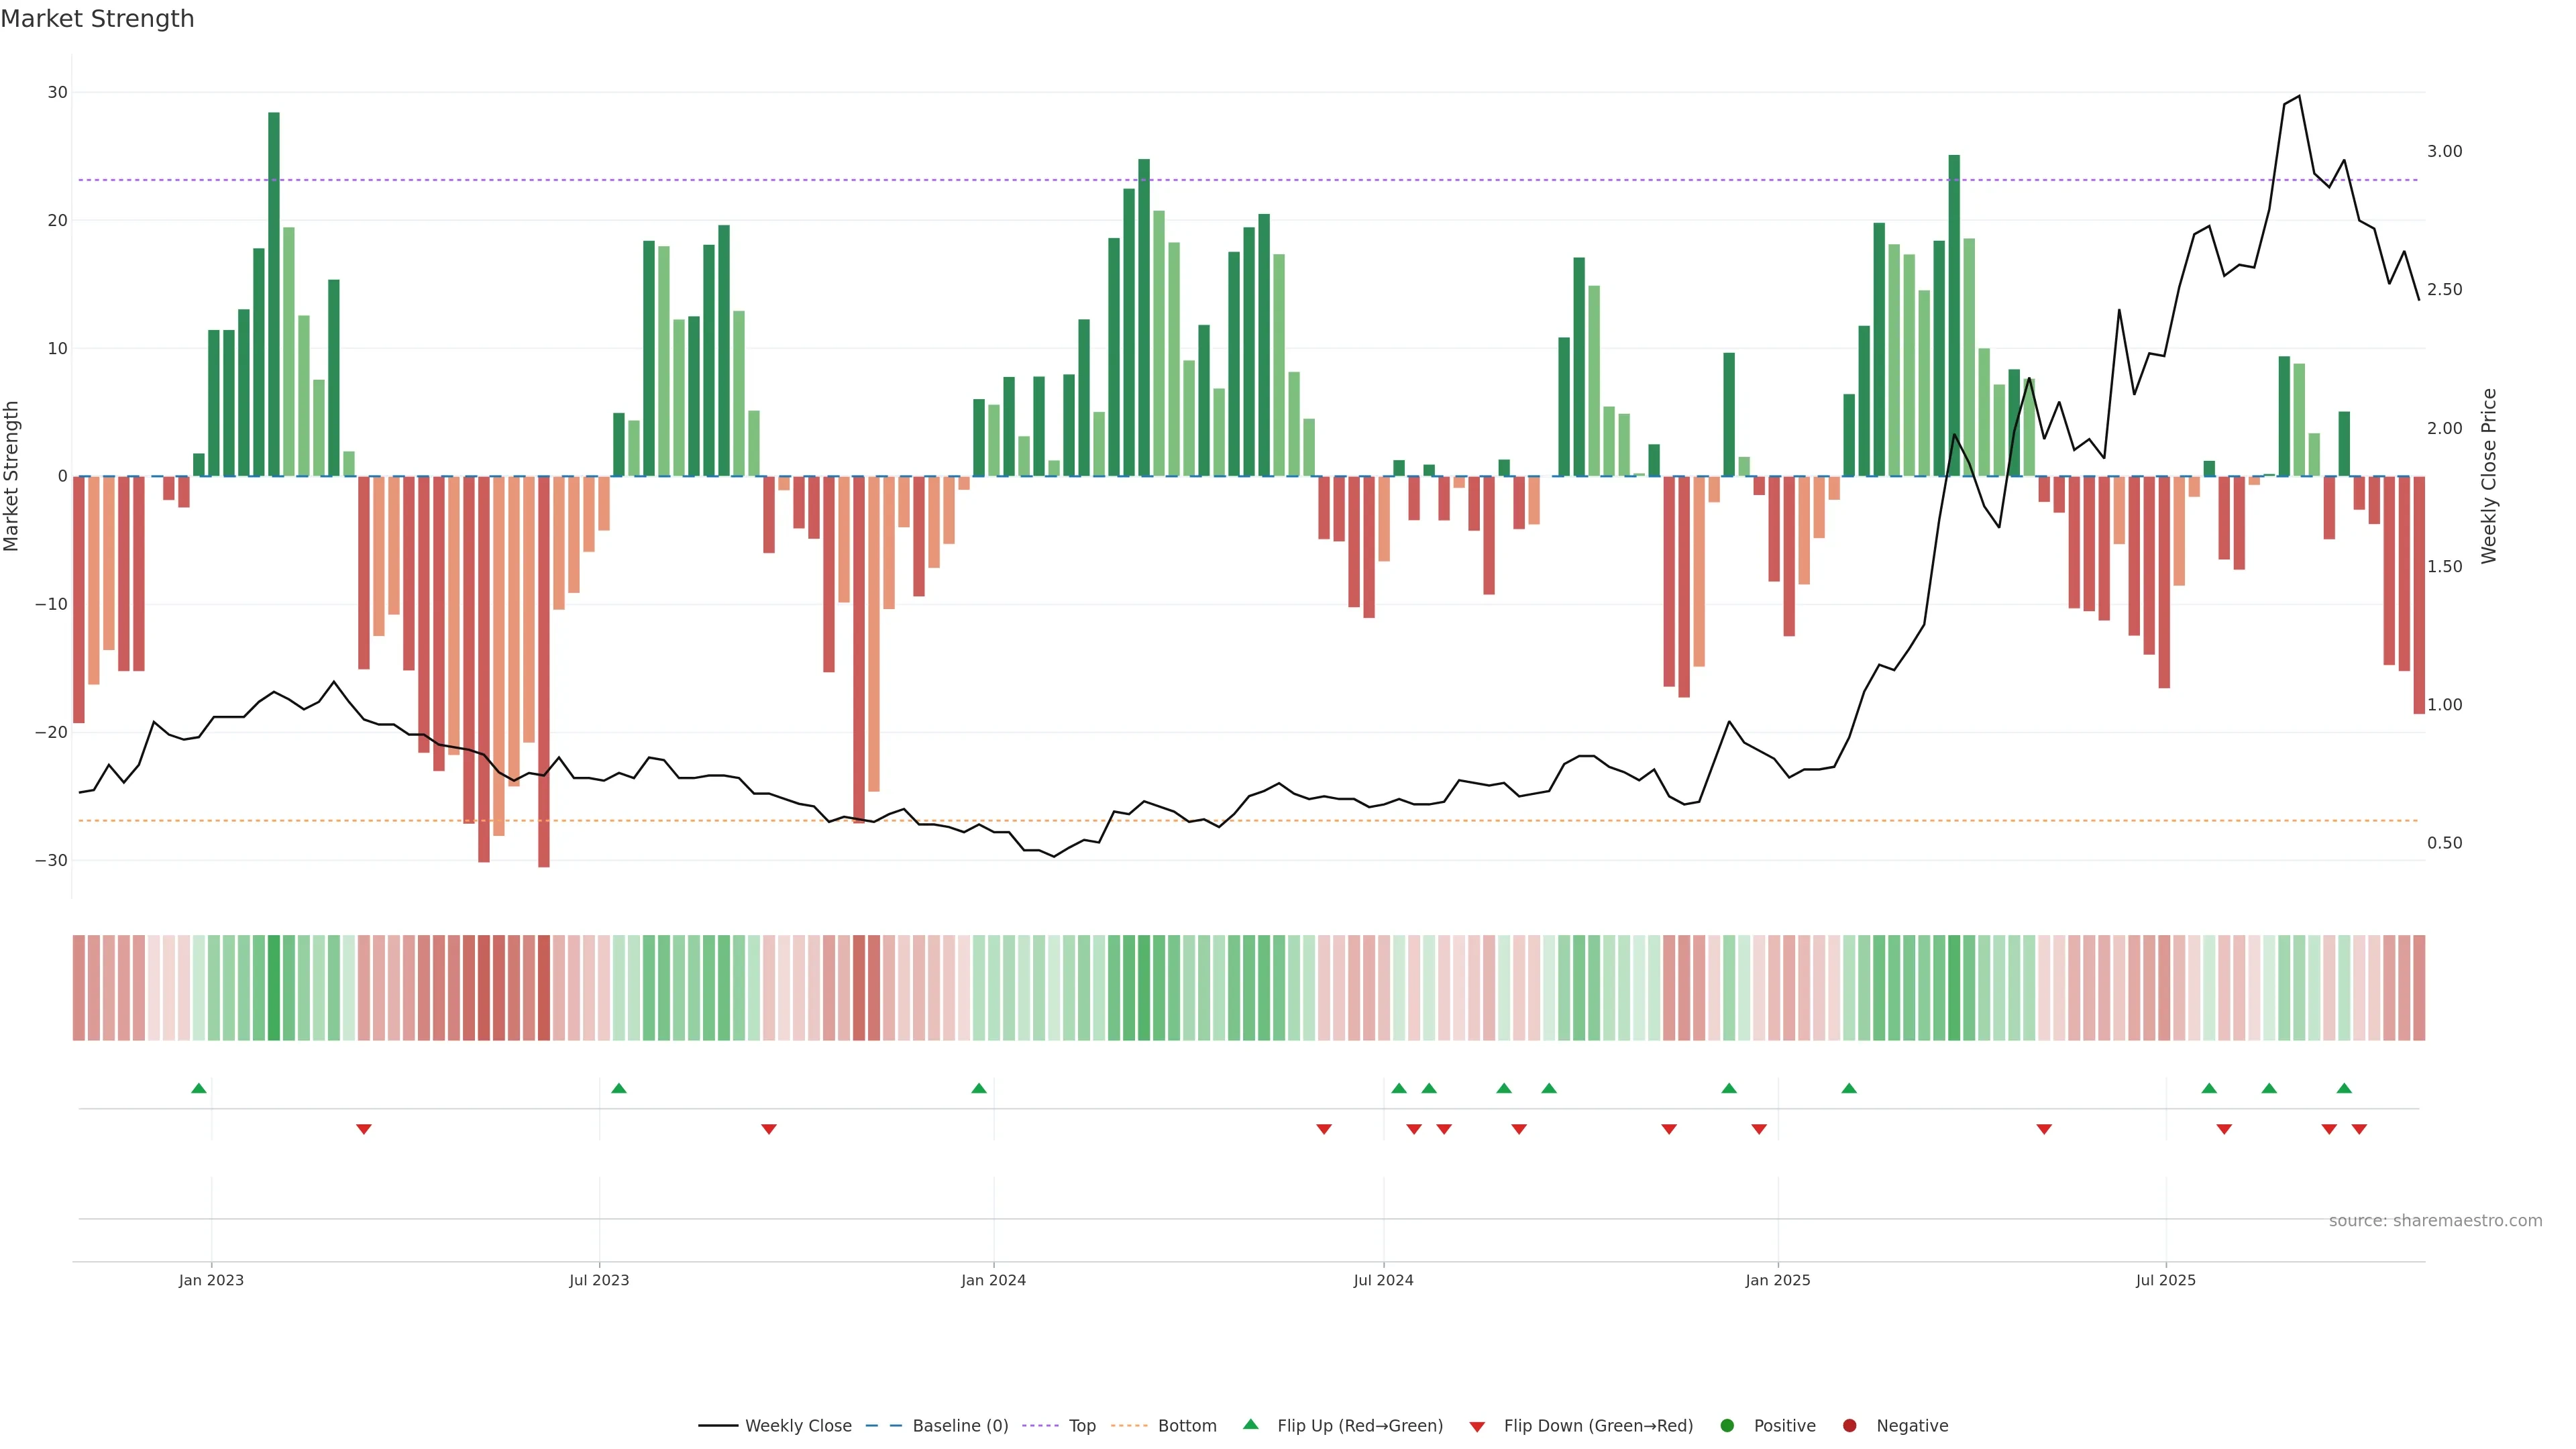Click the Jan 2024 x-axis label
Viewport: 2576px width, 1449px height.
click(x=993, y=1280)
